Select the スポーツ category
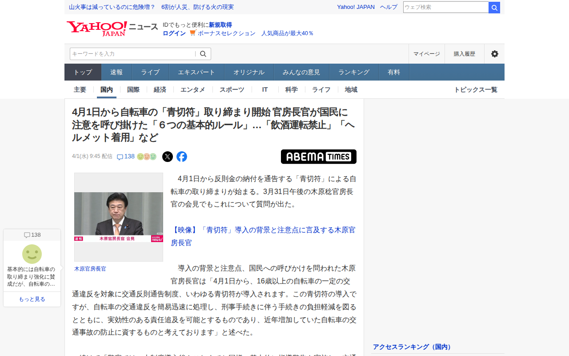The height and width of the screenshot is (356, 569). [x=232, y=89]
